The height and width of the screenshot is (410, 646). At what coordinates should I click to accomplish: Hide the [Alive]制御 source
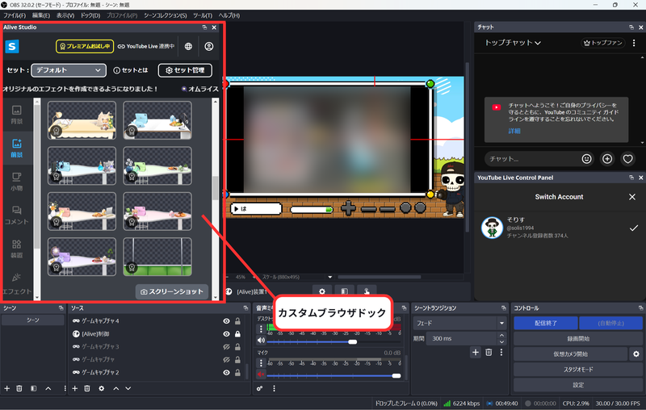click(226, 334)
